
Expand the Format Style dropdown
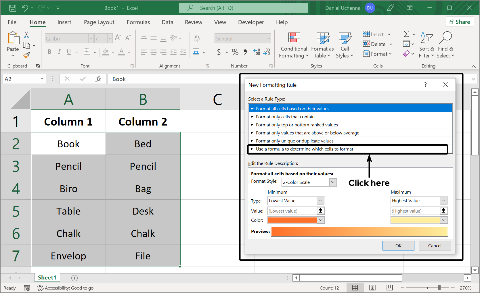[333, 182]
